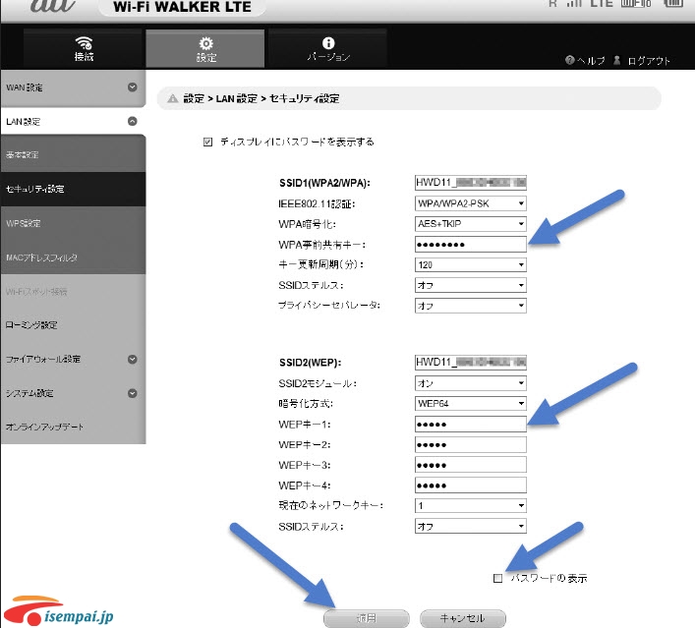Image resolution: width=695 pixels, height=628 pixels.
Task: Click the 適用 apply button
Action: click(x=366, y=618)
